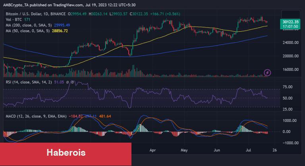Select the MACD indicator legend

pos(36,116)
